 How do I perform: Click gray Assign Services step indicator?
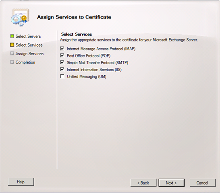[12, 53]
